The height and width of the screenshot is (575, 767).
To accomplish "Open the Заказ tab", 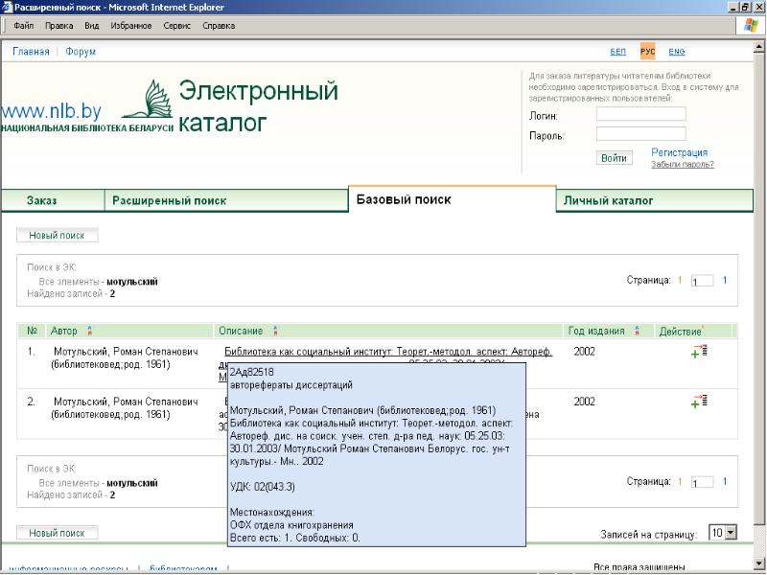I will click(x=42, y=201).
